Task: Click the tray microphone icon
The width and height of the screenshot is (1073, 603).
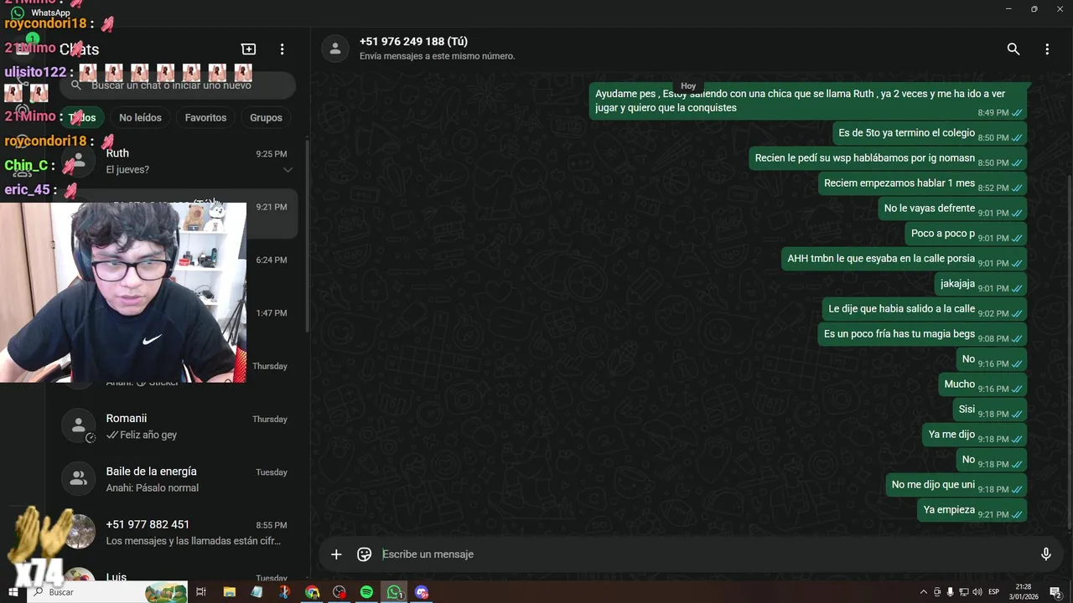Action: (950, 592)
